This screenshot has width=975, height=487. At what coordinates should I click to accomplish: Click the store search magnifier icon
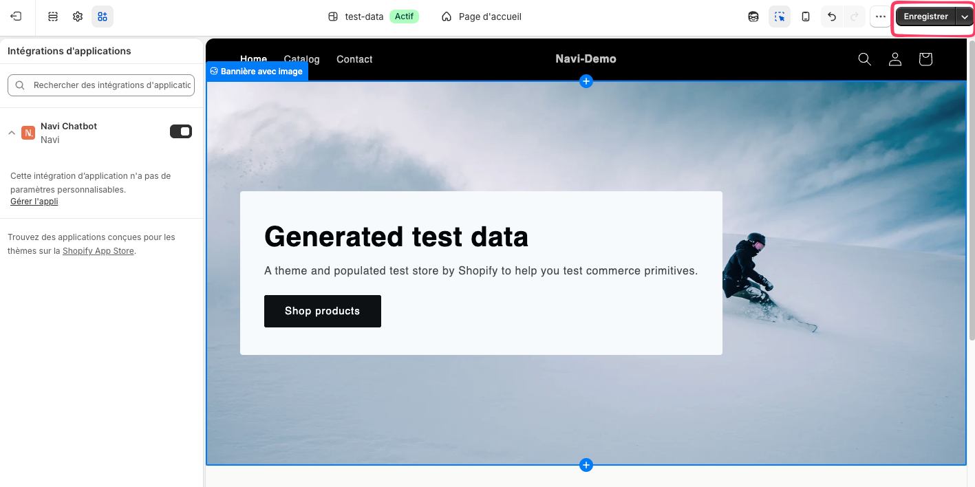[865, 59]
